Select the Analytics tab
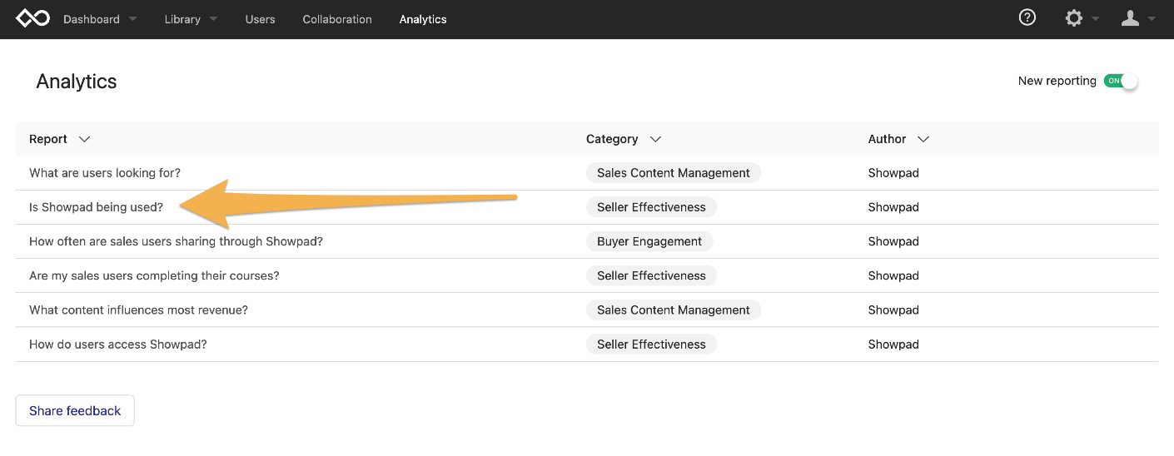Image resolution: width=1174 pixels, height=456 pixels. (x=423, y=19)
